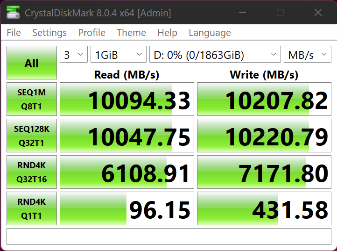Open the Settings menu
This screenshot has height=251, width=337.
click(49, 33)
